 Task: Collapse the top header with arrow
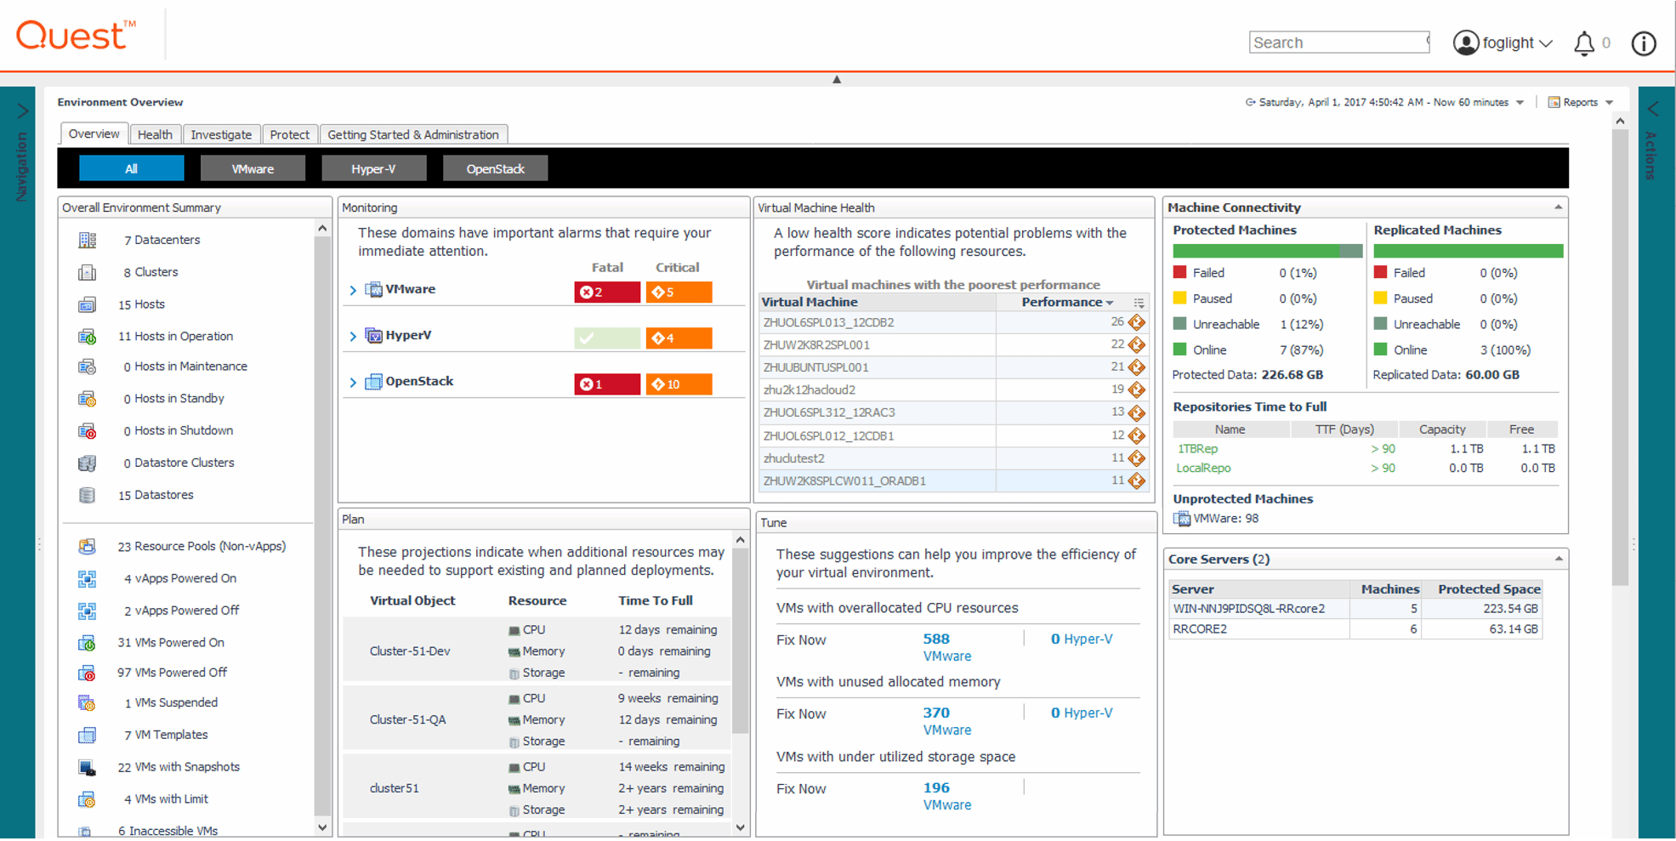[x=837, y=80]
